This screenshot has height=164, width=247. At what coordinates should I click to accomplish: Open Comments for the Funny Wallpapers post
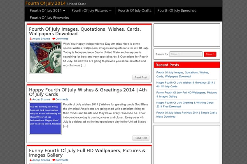62,160
